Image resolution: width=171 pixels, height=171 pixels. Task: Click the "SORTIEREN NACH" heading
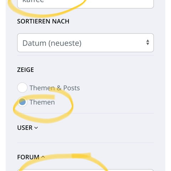[43, 21]
